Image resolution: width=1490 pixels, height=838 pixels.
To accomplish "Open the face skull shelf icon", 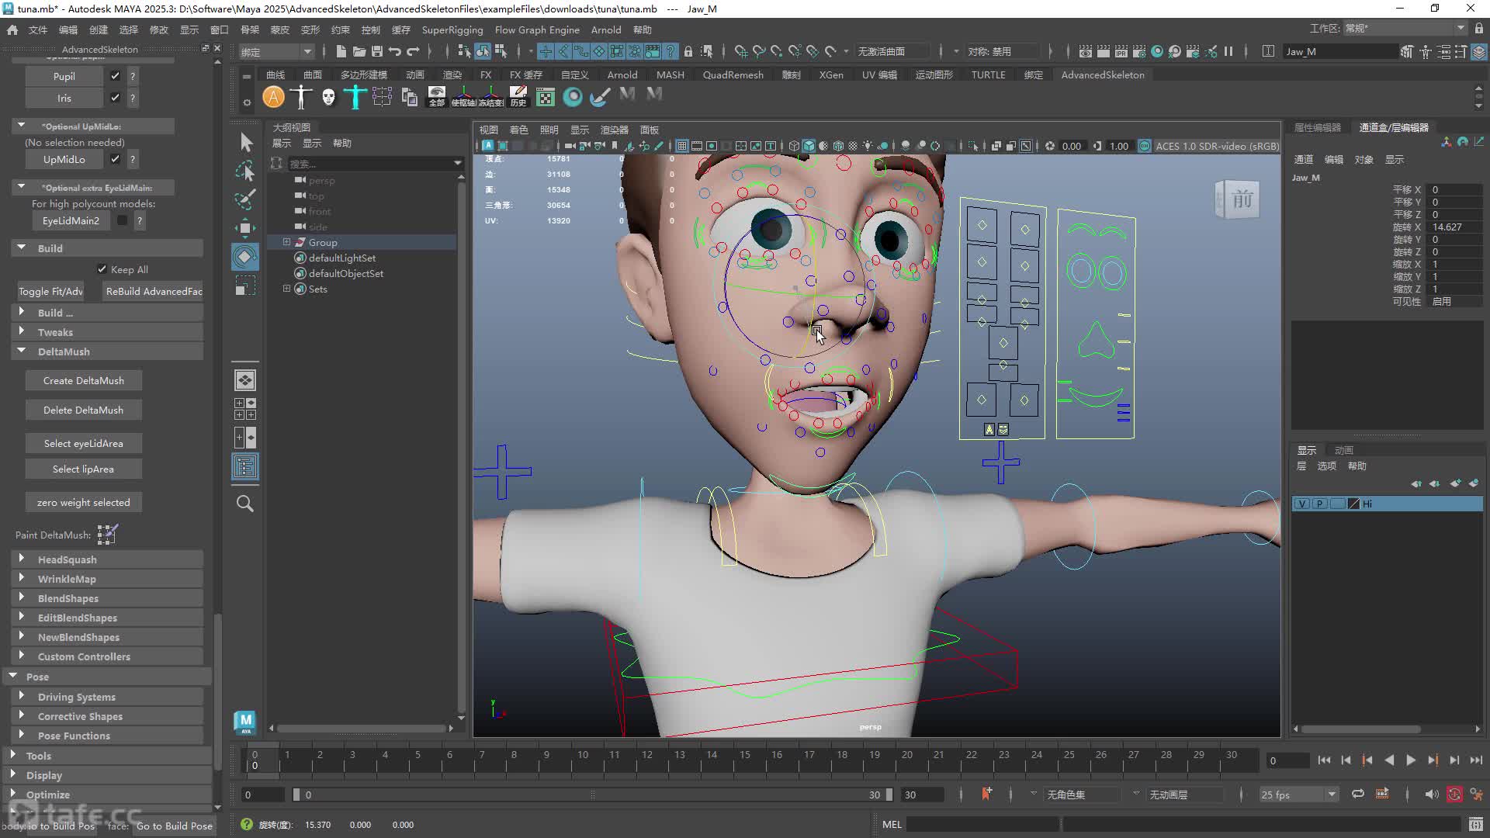I will click(328, 97).
